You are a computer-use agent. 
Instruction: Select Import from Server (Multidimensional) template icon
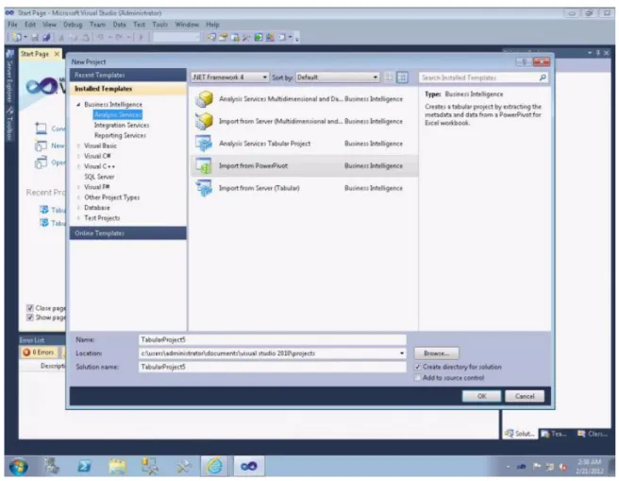pyautogui.click(x=204, y=121)
